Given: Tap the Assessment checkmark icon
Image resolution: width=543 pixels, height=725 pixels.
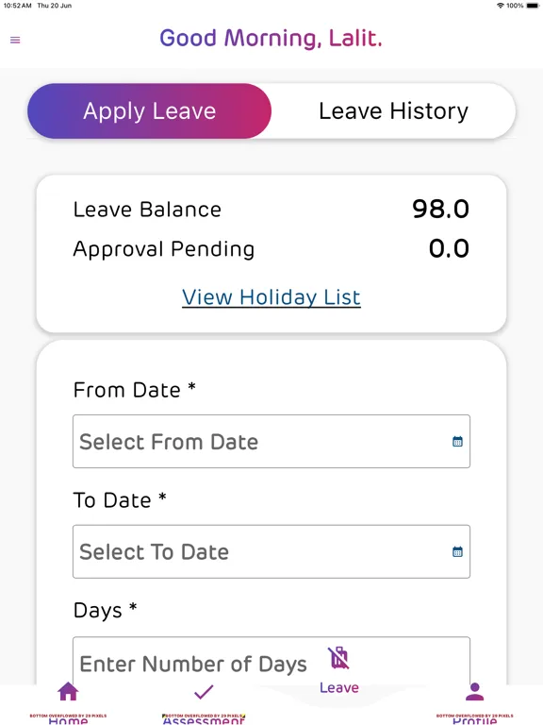Looking at the screenshot, I should point(204,692).
